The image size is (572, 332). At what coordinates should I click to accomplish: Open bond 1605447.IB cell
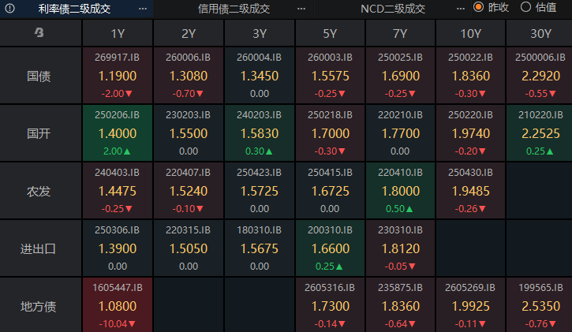point(118,305)
